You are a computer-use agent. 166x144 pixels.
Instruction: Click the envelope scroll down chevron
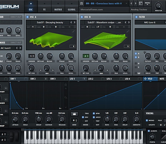[65, 107]
